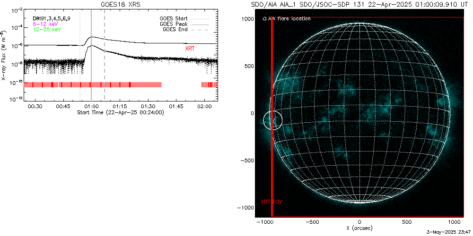This screenshot has width=473, height=236.
Task: Click the AIA flare location legend
Action: (x=286, y=19)
